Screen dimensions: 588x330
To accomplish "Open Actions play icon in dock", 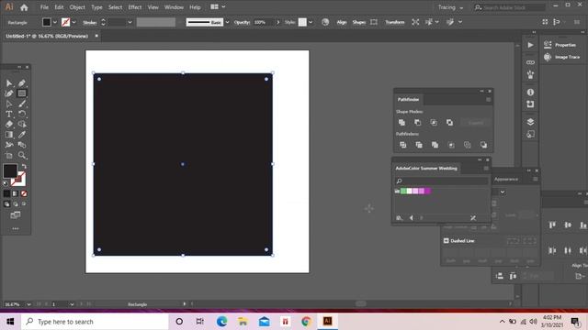I will pos(530,45).
